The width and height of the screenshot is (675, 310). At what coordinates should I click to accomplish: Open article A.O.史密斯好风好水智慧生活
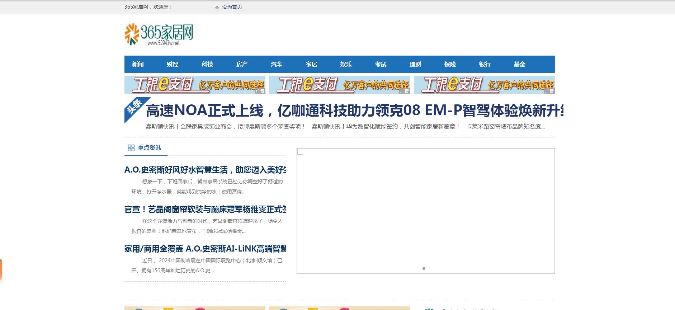coord(205,170)
